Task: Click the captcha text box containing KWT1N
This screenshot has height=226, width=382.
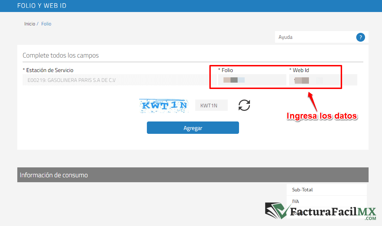Action: (211, 105)
